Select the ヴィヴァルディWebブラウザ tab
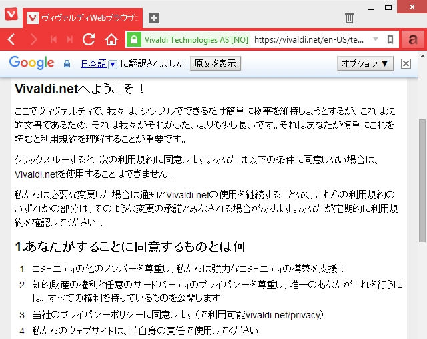The image size is (427, 339). (x=83, y=18)
